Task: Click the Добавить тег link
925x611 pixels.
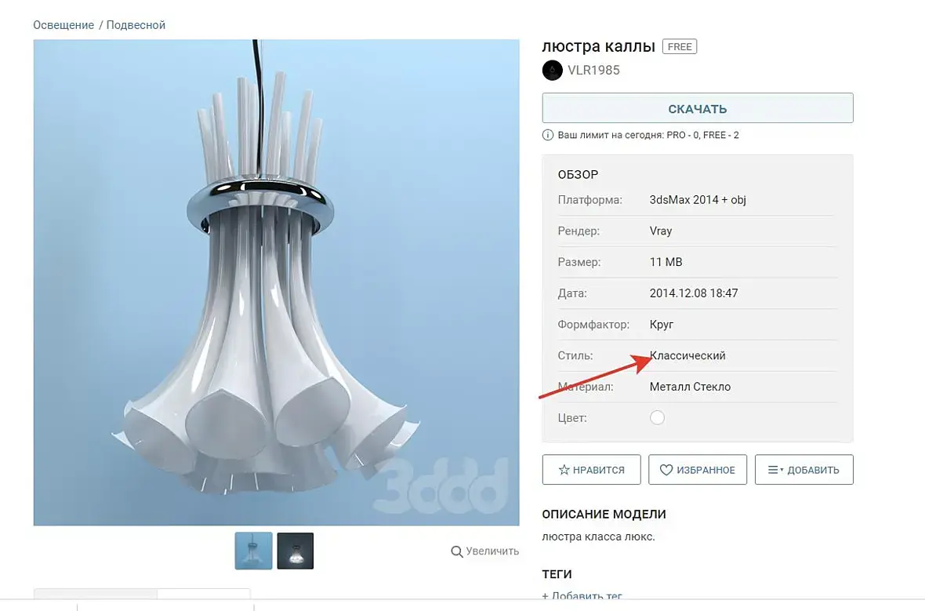Action: (x=582, y=595)
